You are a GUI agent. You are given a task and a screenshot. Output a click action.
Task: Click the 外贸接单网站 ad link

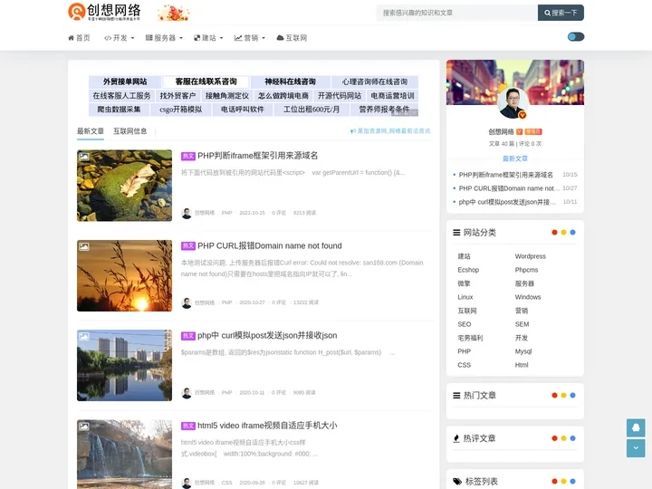point(125,81)
